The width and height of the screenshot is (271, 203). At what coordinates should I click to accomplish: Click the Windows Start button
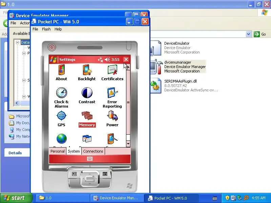coord(16,198)
